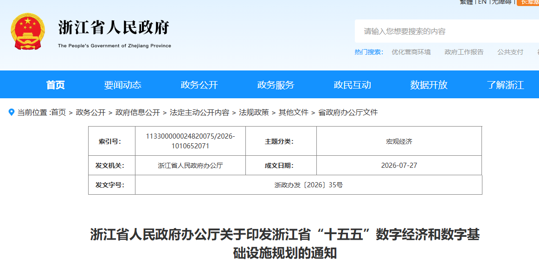Open the 数据开放 navigation item
Screen dimensions: 539x280
[429, 85]
